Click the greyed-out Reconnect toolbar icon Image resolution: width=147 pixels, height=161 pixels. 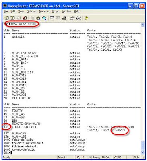coord(19,18)
